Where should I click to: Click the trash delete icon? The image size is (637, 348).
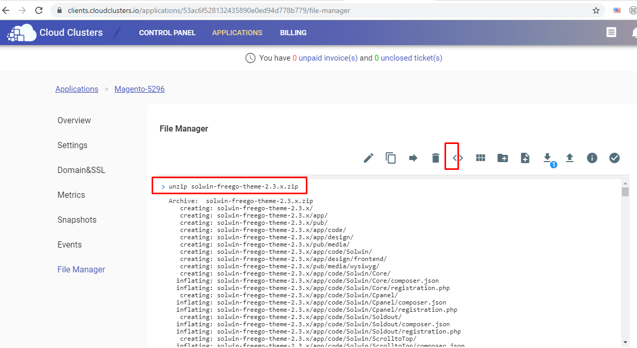point(436,158)
